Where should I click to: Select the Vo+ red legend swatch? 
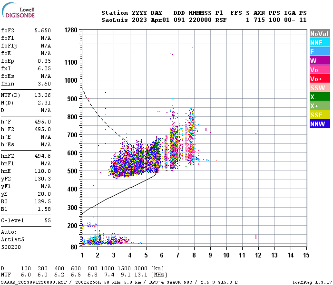coord(320,79)
